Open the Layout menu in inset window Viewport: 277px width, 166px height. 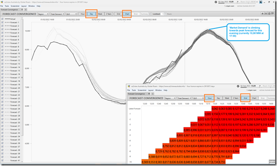pyautogui.click(x=151, y=90)
